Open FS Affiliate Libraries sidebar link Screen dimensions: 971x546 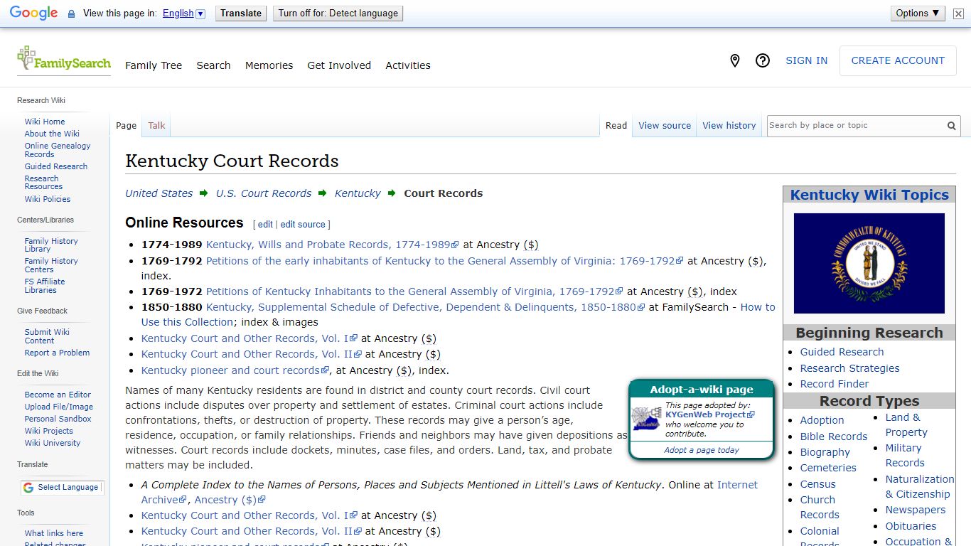(45, 286)
